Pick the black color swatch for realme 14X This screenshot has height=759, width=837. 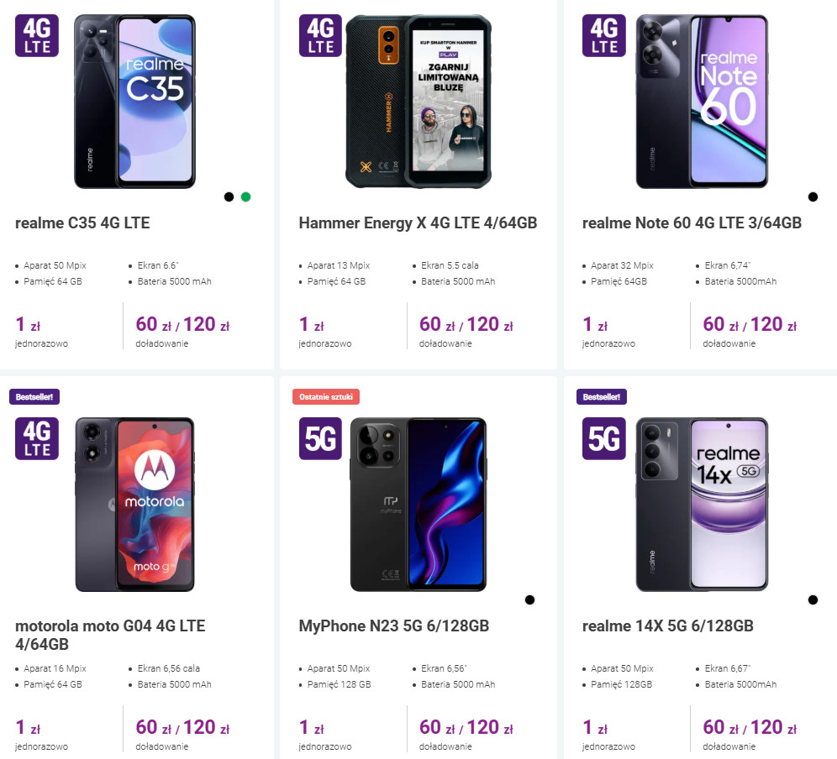813,599
